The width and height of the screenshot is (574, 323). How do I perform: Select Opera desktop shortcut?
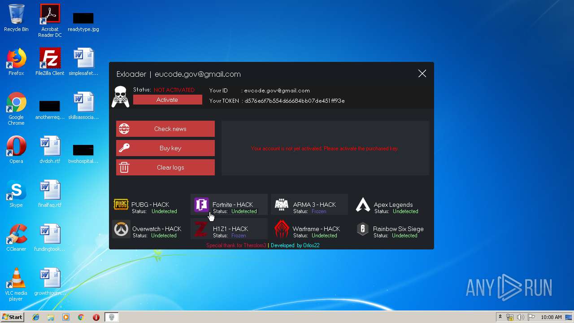(x=16, y=150)
